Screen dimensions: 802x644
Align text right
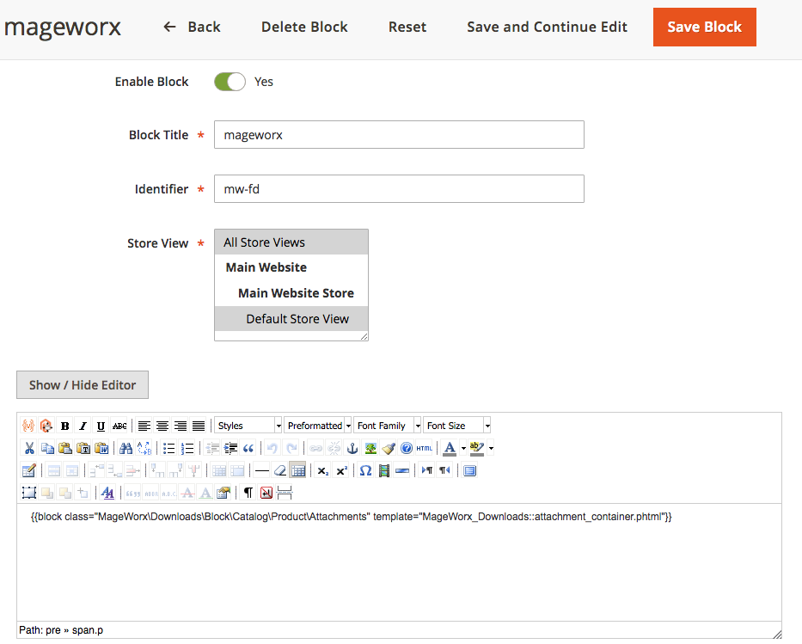coord(181,426)
